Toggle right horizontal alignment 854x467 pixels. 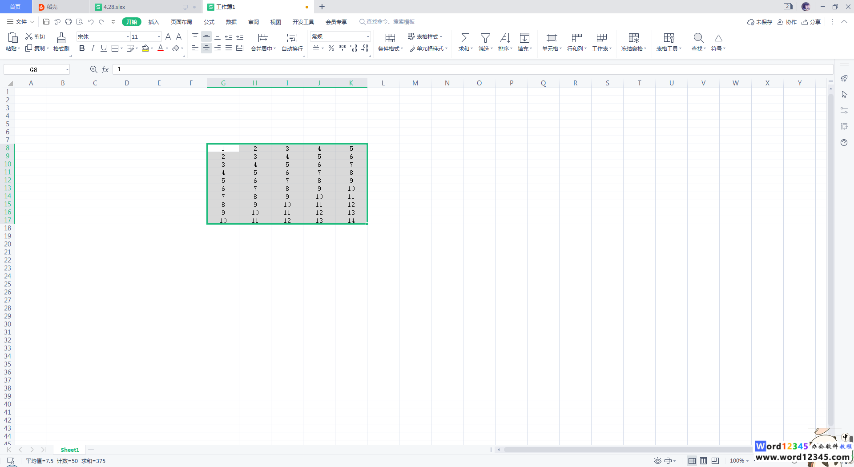(218, 48)
